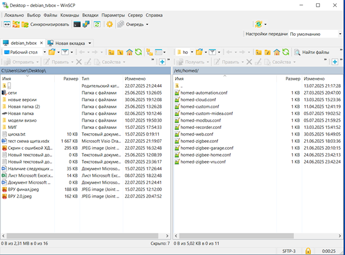Click the local panel columns view icon

[159, 52]
